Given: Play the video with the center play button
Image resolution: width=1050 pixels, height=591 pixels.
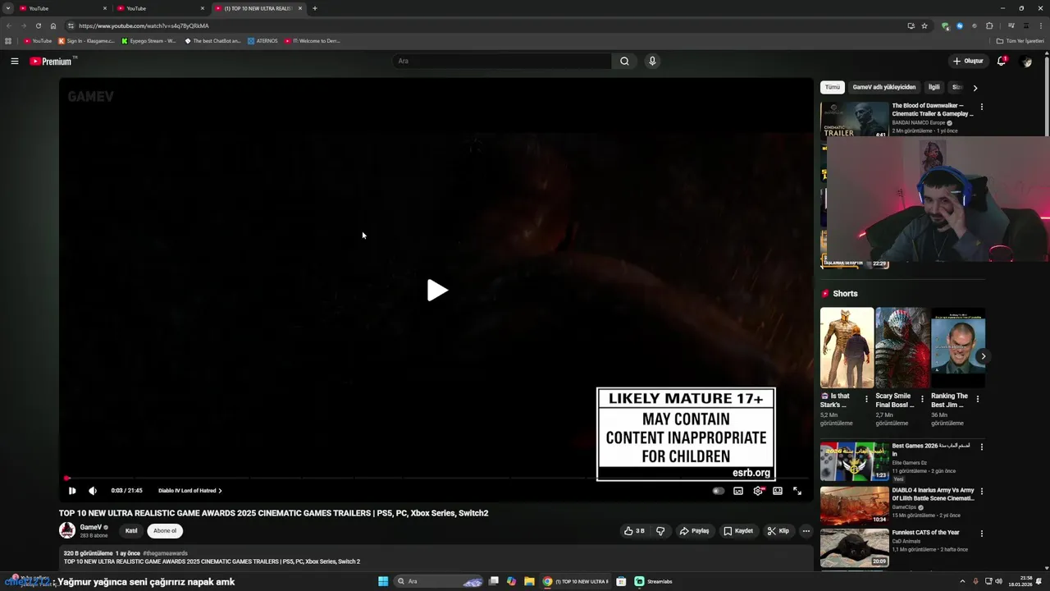Looking at the screenshot, I should [437, 291].
